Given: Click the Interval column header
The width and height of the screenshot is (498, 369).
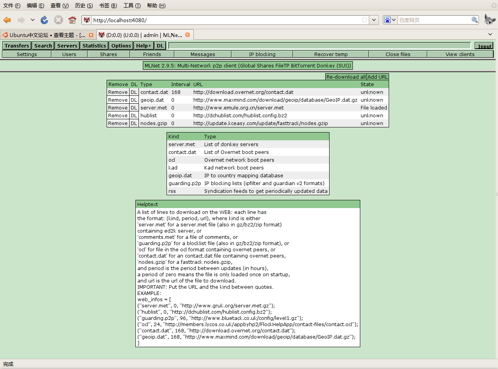Looking at the screenshot, I should tap(181, 84).
